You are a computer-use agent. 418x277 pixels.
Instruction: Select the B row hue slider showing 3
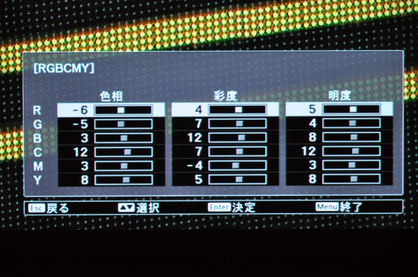[x=123, y=138]
